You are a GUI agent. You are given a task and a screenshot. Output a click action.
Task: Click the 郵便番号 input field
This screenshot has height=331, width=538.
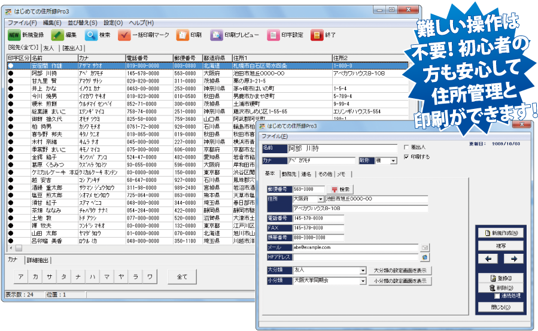click(309, 189)
